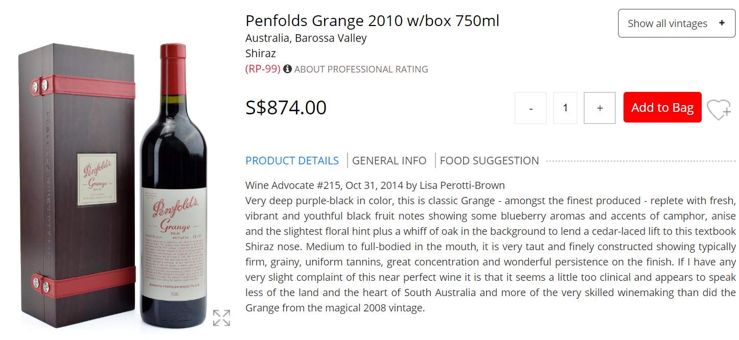The image size is (739, 340).
Task: Decrease quantity with the minus button
Action: (x=530, y=108)
